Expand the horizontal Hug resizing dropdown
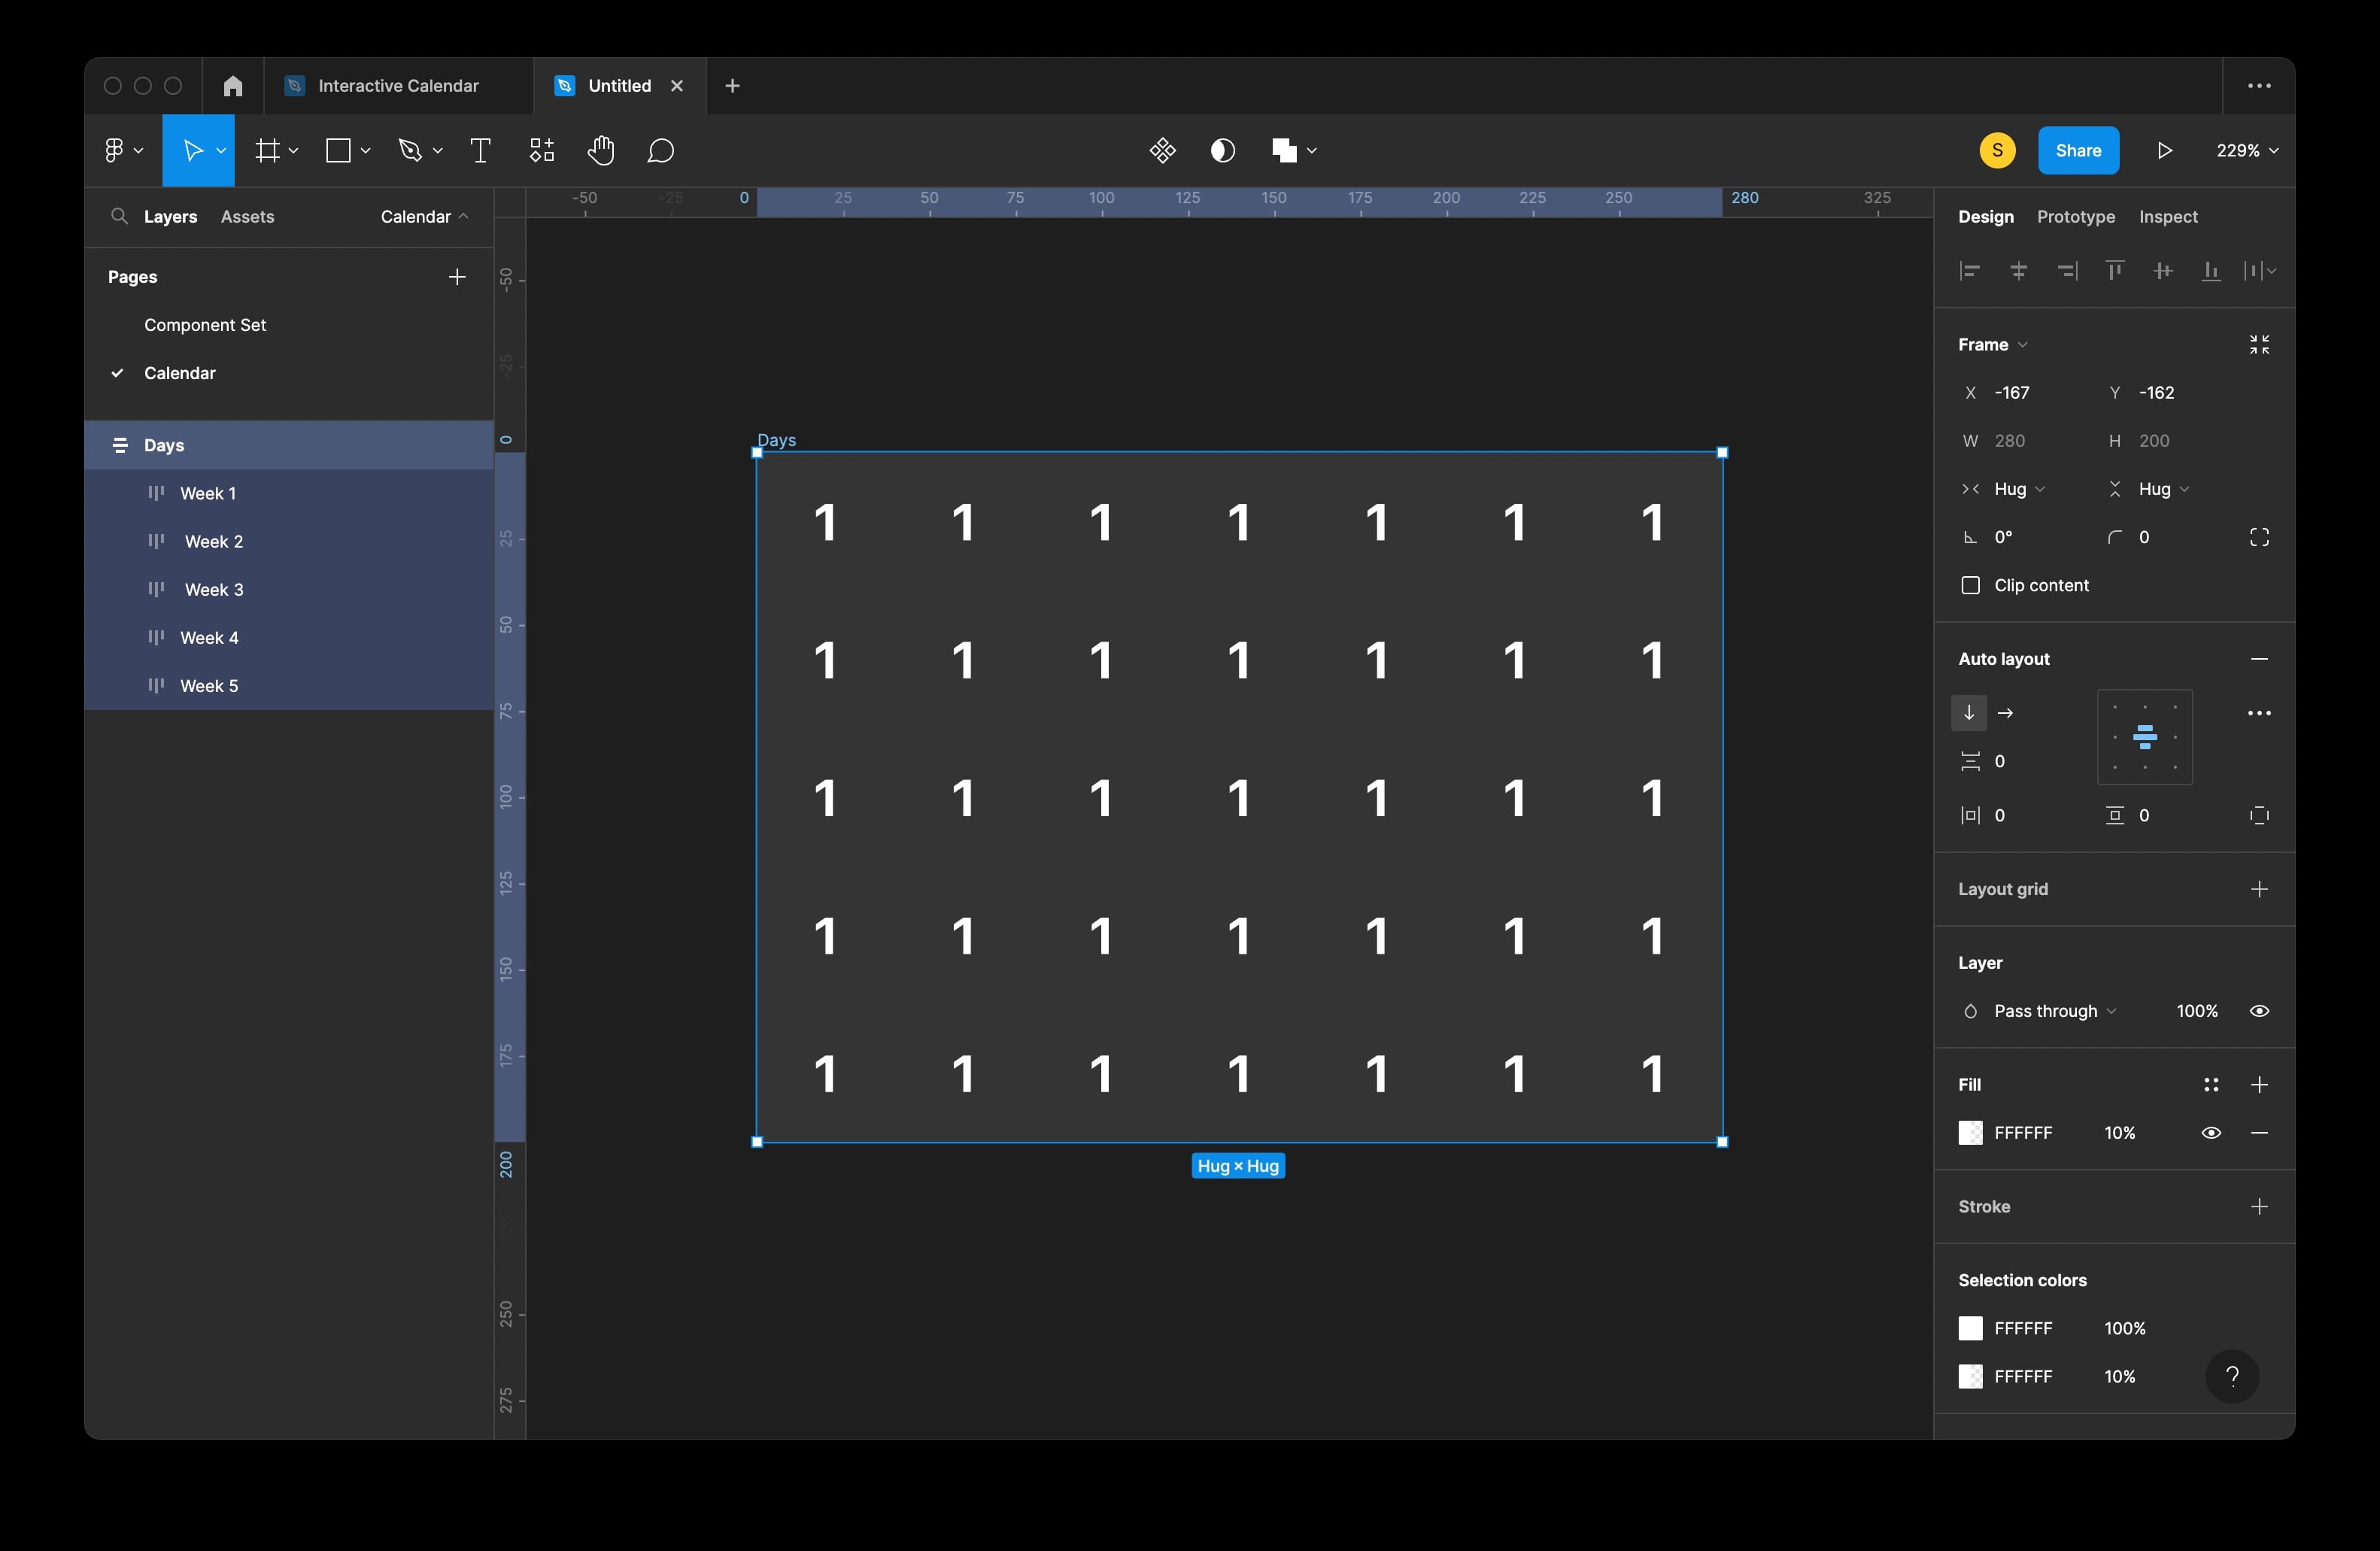2380x1551 pixels. (x=2019, y=489)
